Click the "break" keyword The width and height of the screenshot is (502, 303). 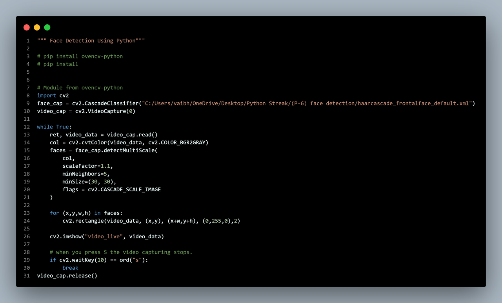pyautogui.click(x=71, y=268)
